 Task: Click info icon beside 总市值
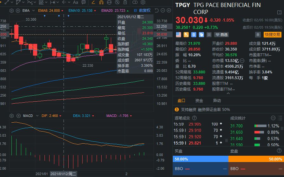(242, 61)
